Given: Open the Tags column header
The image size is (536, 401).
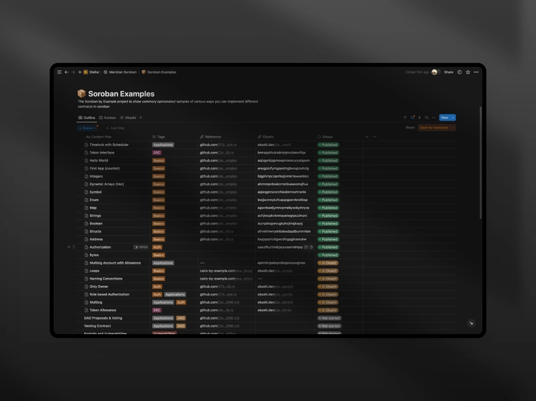Looking at the screenshot, I should point(159,137).
